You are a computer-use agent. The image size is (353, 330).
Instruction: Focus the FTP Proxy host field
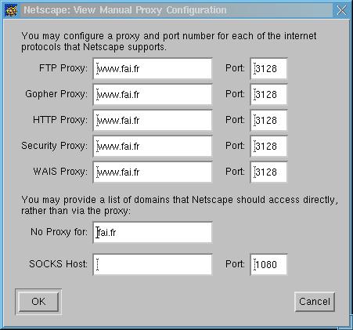coord(153,68)
